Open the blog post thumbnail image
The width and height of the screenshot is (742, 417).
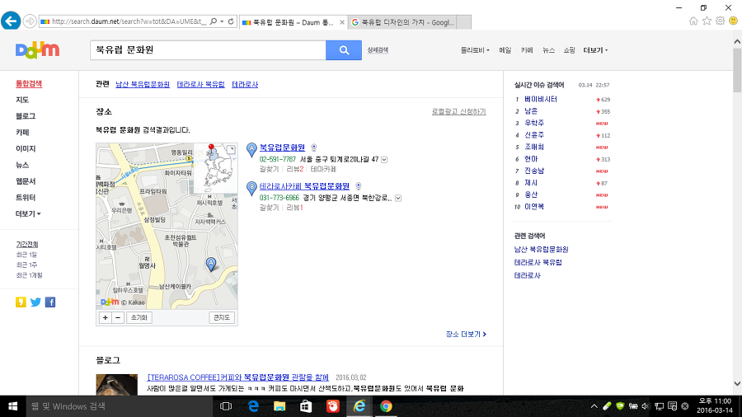point(116,384)
